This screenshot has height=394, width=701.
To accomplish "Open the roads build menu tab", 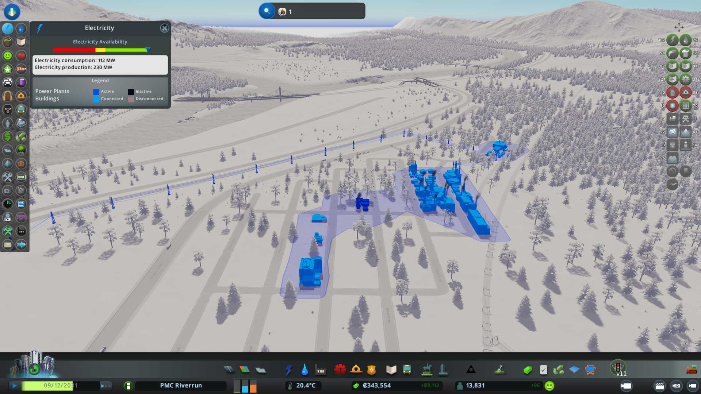I will (229, 370).
